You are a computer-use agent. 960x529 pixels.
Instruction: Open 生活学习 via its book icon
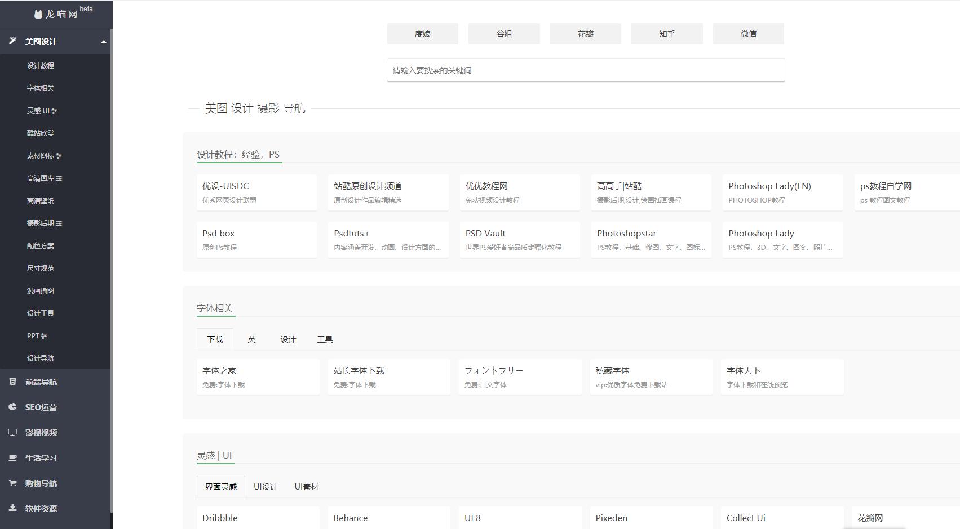point(12,458)
